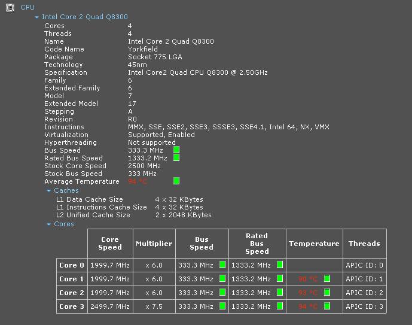Viewport: 412px width, 325px height.
Task: Click the 90 °C temperature for Core 1
Action: point(308,279)
